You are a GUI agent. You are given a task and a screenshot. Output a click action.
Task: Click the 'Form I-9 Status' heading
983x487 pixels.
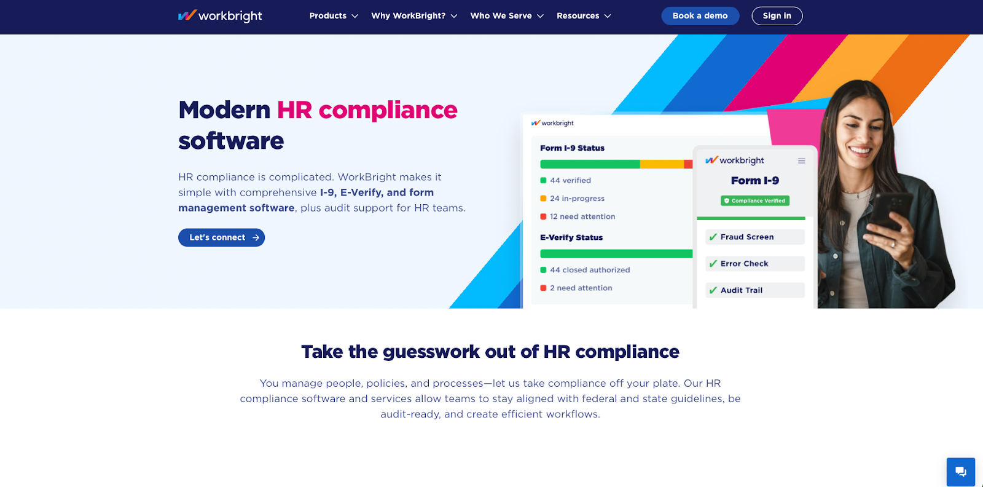tap(572, 148)
